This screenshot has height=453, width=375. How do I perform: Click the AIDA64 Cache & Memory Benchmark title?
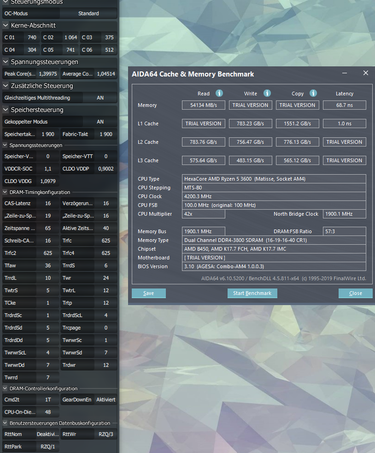pos(193,74)
